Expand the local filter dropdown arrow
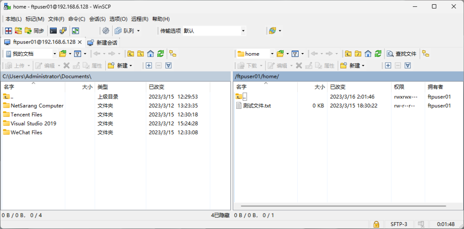Screen dimensions: 464x229 (x=85, y=54)
